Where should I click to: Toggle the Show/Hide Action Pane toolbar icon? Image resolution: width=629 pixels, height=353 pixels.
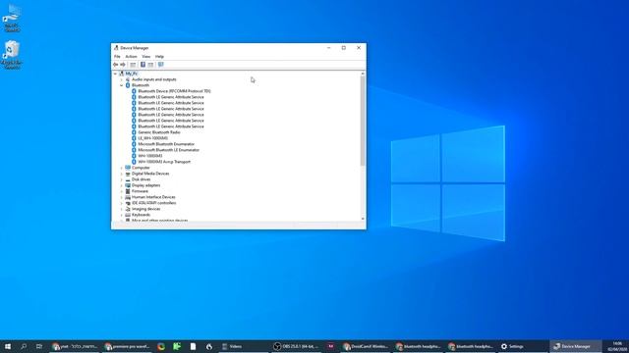pyautogui.click(x=150, y=65)
